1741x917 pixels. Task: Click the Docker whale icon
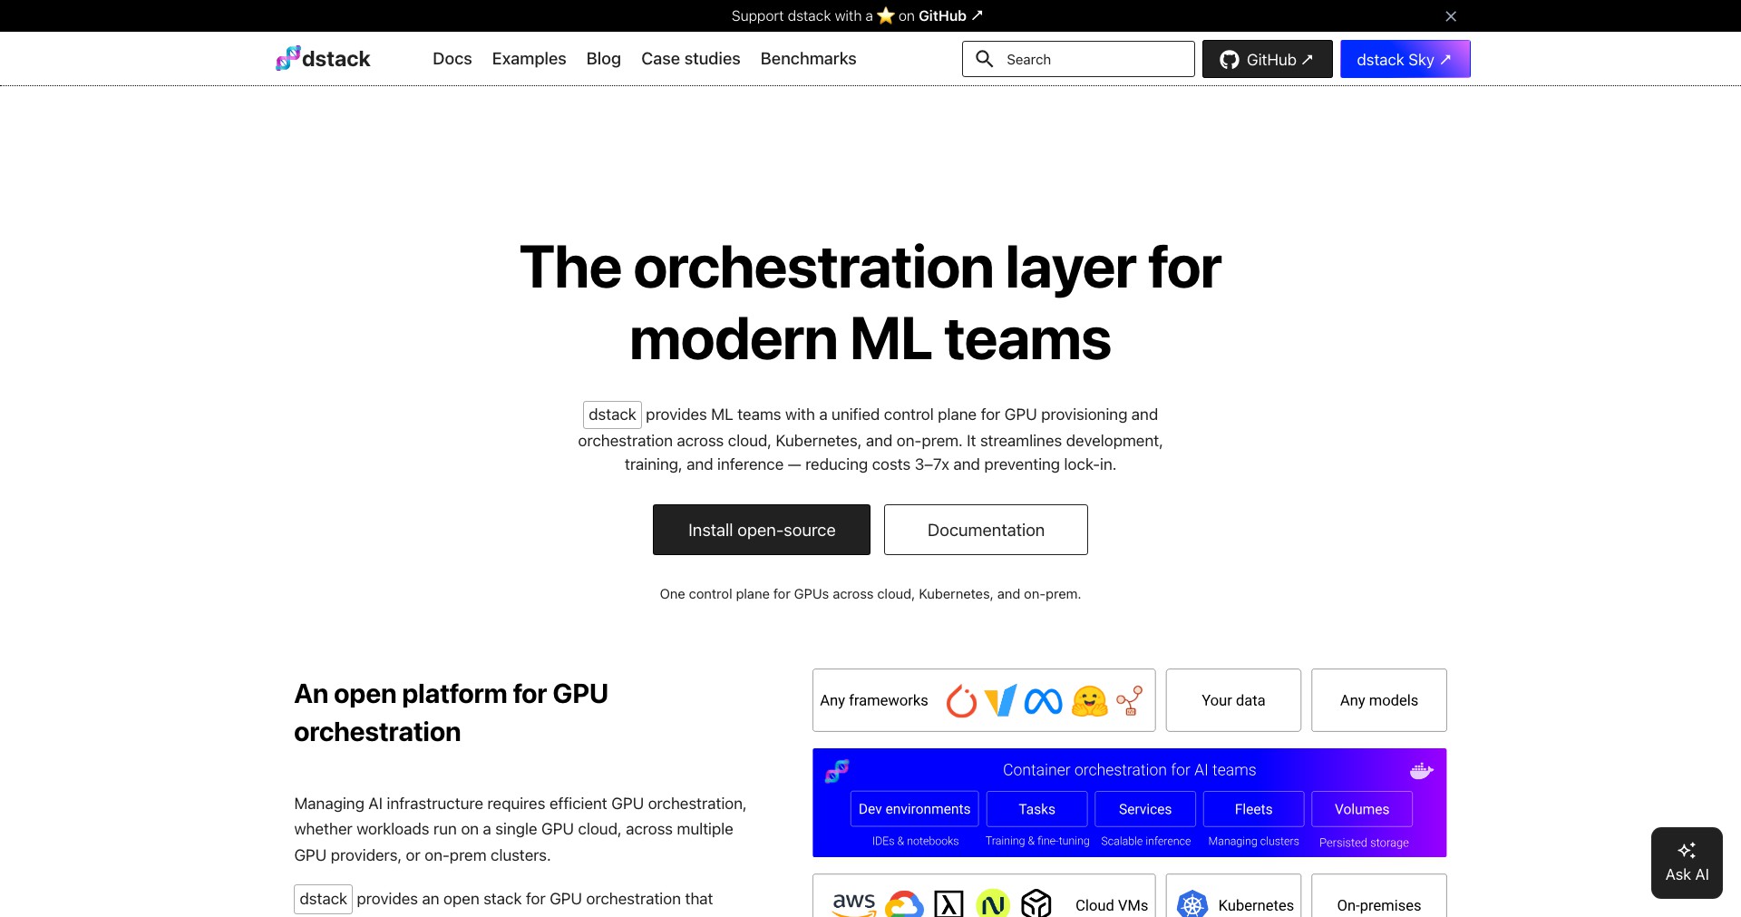(x=1421, y=771)
